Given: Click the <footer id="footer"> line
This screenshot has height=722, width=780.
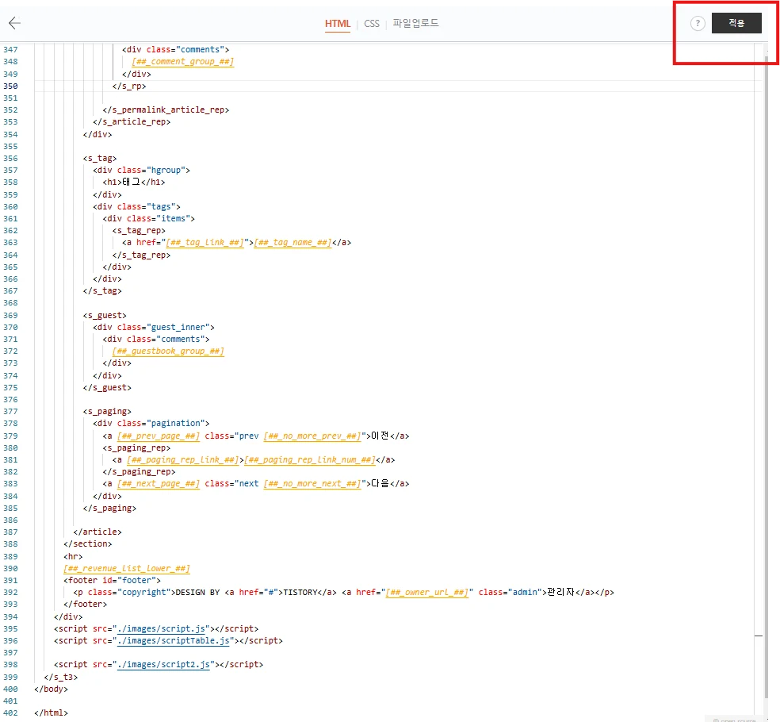Looking at the screenshot, I should click(x=112, y=580).
